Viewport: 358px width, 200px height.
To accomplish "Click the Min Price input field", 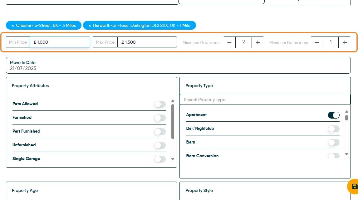I will (60, 42).
